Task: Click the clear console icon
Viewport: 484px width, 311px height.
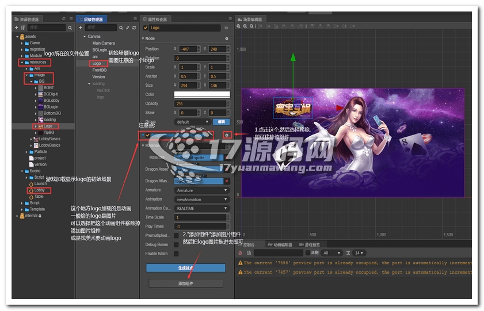Action: click(240, 253)
